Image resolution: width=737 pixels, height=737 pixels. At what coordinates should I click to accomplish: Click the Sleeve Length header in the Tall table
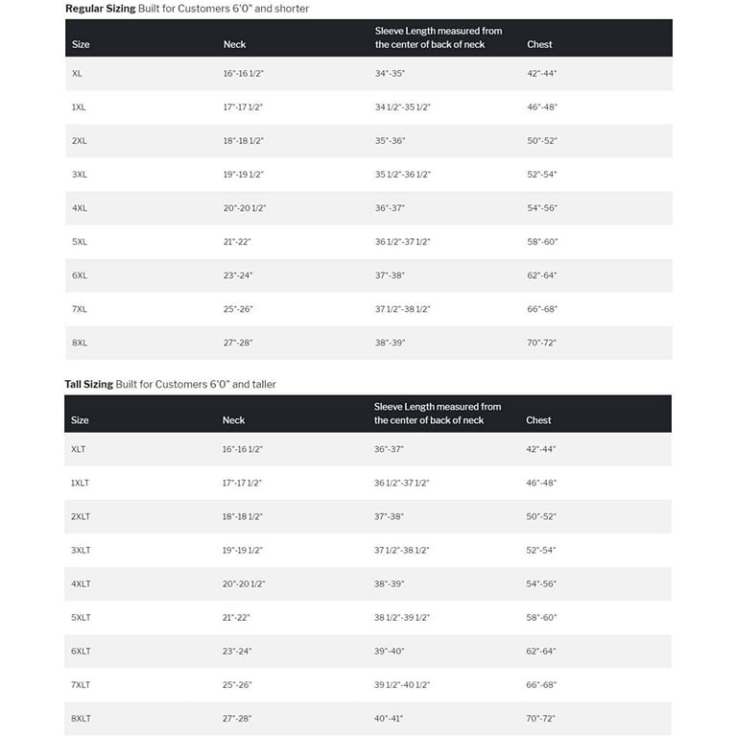click(438, 414)
